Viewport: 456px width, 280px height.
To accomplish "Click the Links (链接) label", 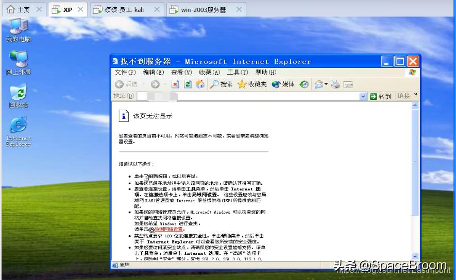I will (x=403, y=96).
